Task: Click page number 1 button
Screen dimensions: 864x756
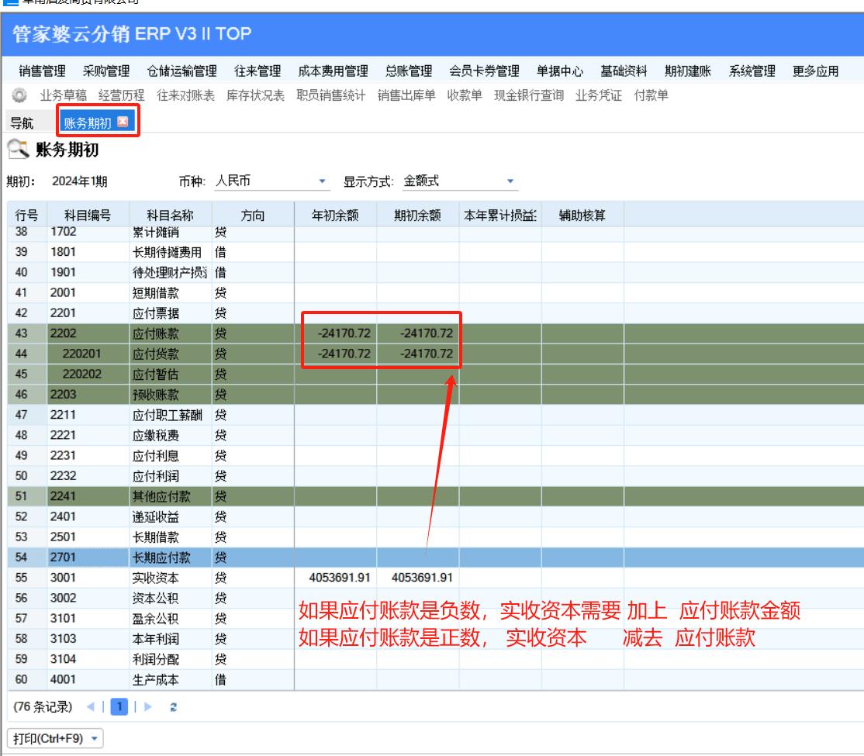Action: tap(119, 706)
